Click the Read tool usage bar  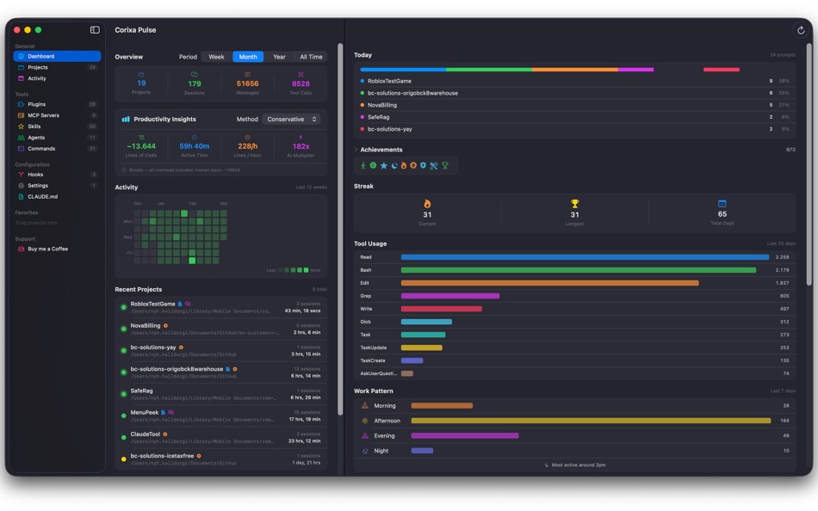[x=586, y=256]
